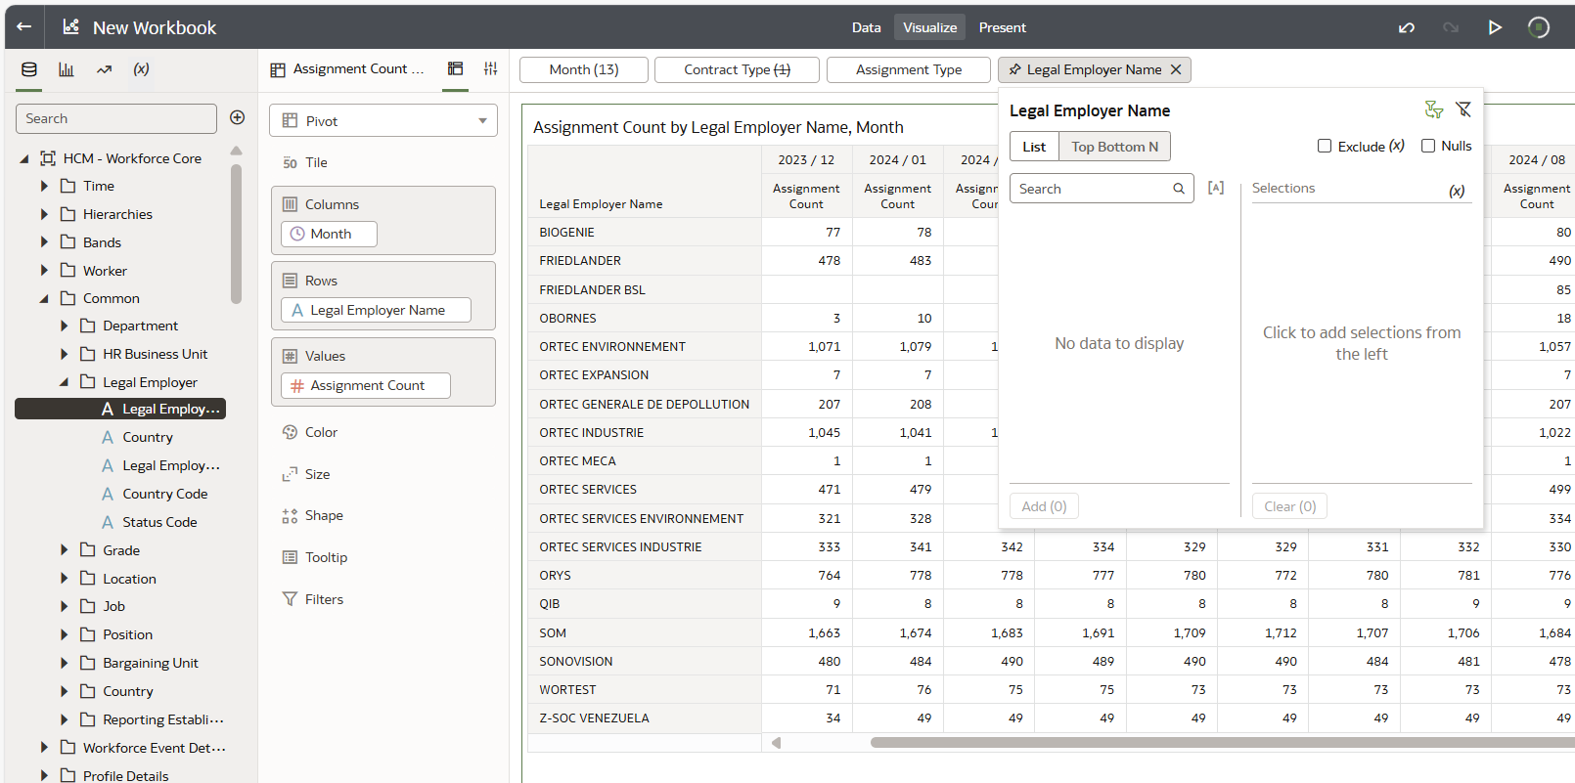Select the Country Code attribute
Image resolution: width=1575 pixels, height=783 pixels.
pyautogui.click(x=164, y=494)
